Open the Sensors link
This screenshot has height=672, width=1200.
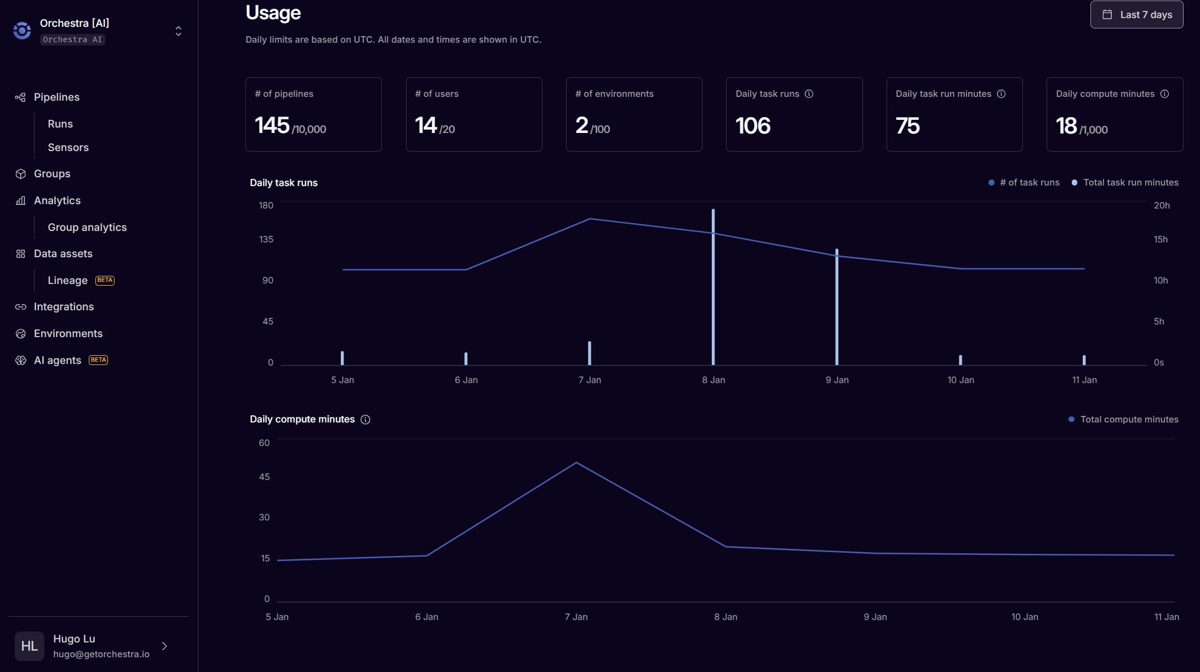(68, 148)
